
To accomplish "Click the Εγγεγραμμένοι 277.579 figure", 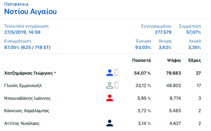I will point(163,32).
